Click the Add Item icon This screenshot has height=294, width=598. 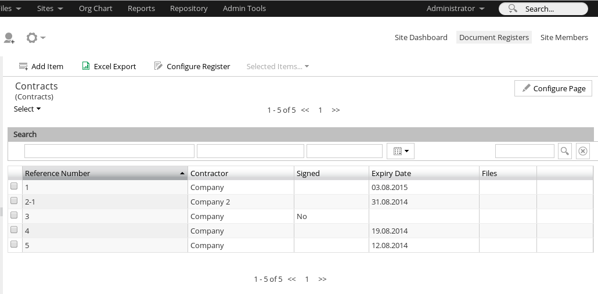click(23, 66)
